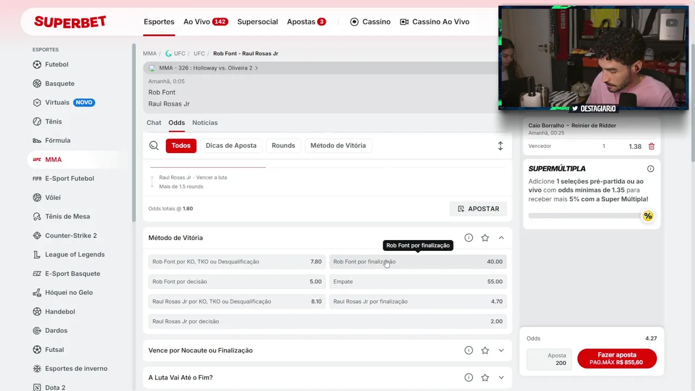
Task: Favorite Vence por Nocaute ou Finalização market
Action: [485, 350]
